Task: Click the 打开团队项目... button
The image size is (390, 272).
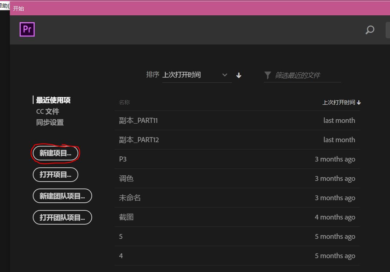Action: click(62, 217)
